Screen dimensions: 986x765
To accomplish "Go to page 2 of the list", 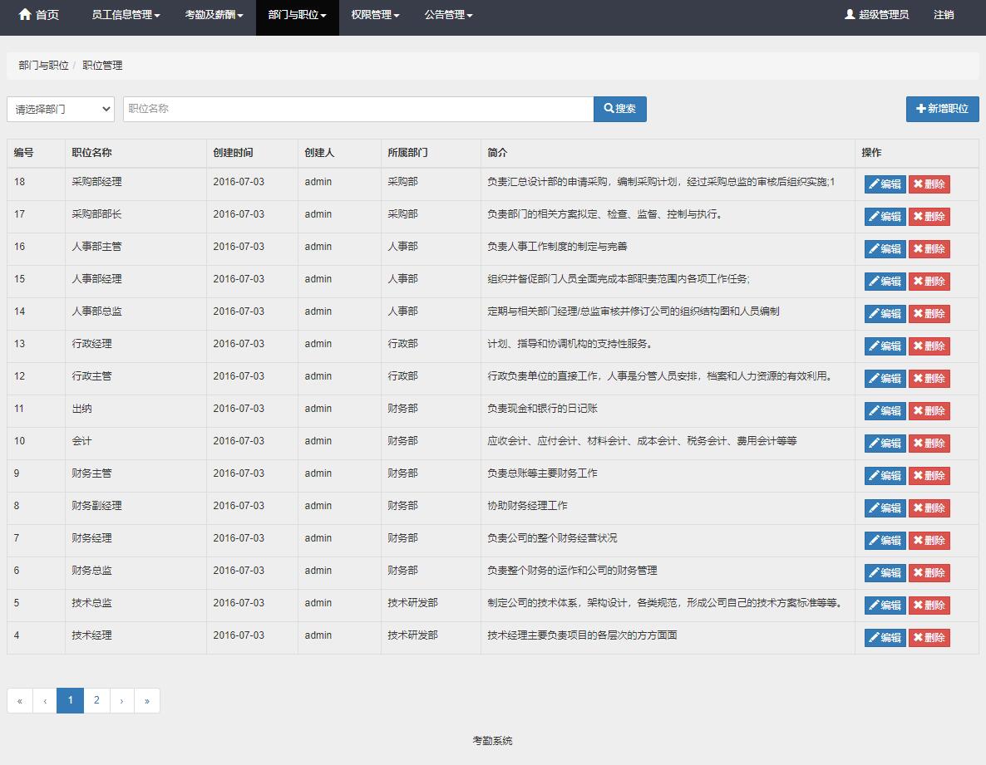I will tap(96, 700).
